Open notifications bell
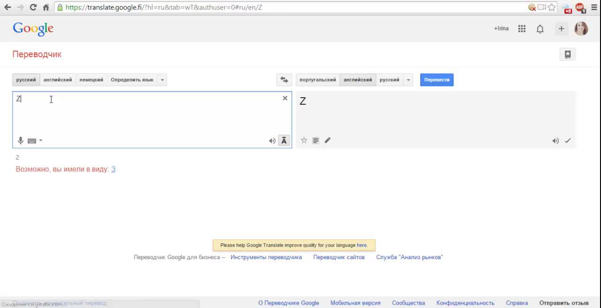 click(x=540, y=29)
